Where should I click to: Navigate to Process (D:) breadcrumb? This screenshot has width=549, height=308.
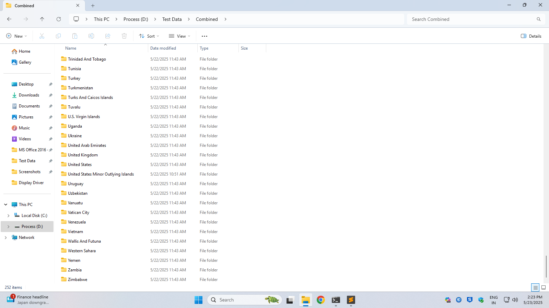[136, 19]
